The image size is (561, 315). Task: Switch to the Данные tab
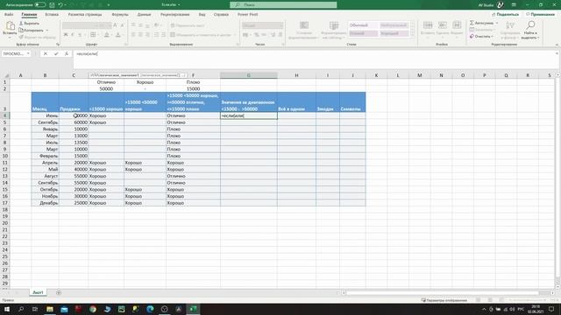(x=144, y=15)
